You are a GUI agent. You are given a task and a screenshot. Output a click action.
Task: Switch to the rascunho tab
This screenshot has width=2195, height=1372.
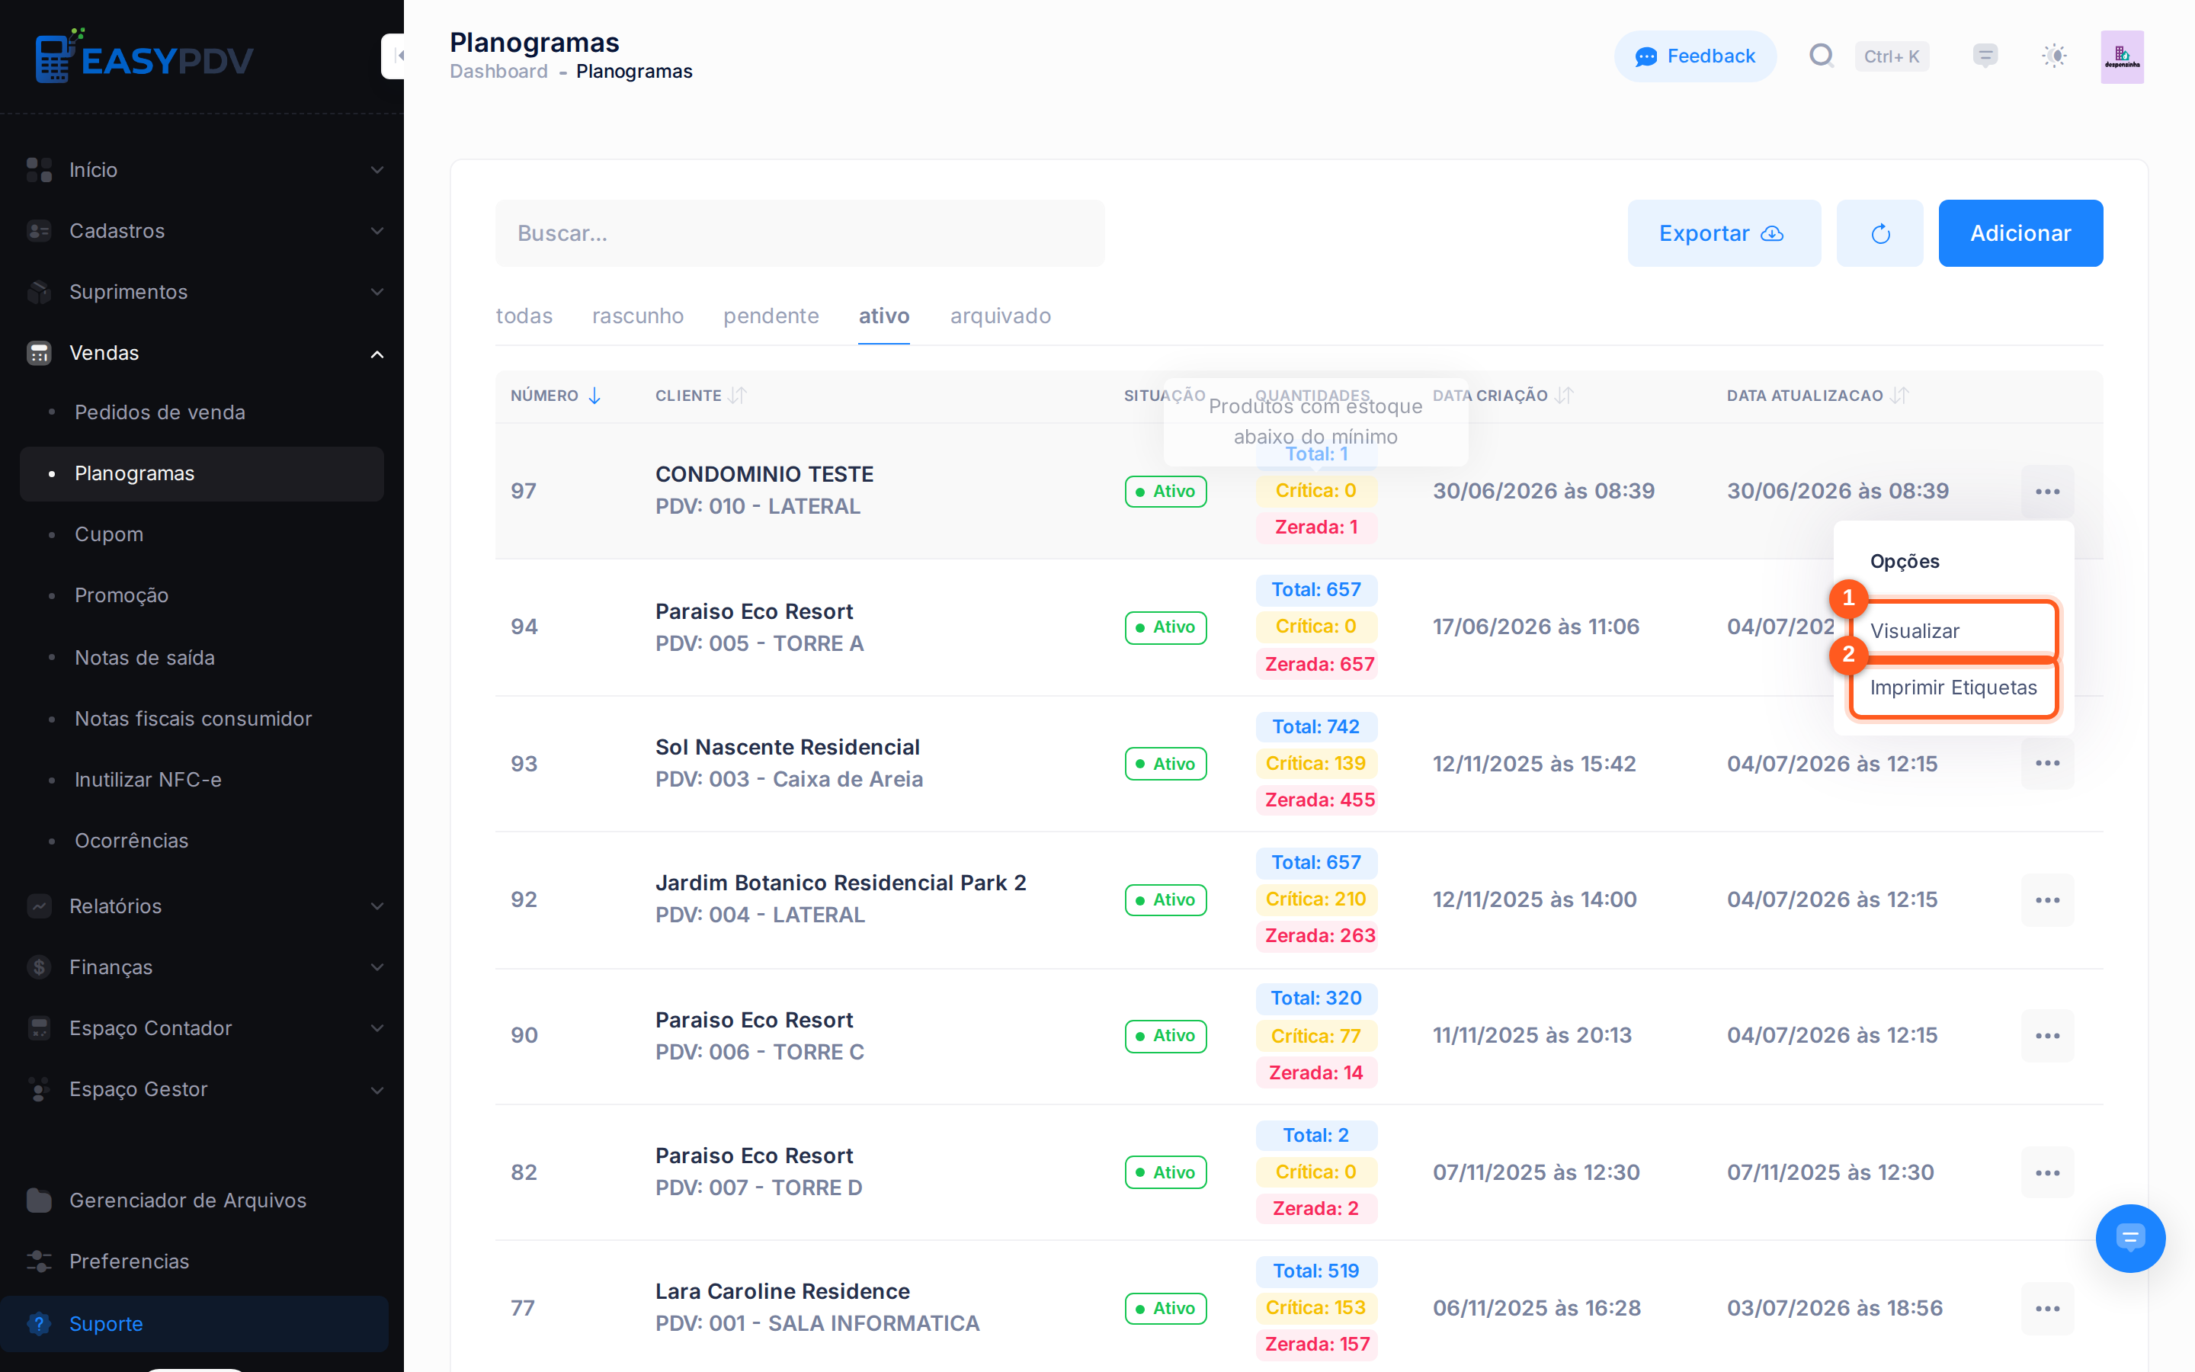point(638,316)
